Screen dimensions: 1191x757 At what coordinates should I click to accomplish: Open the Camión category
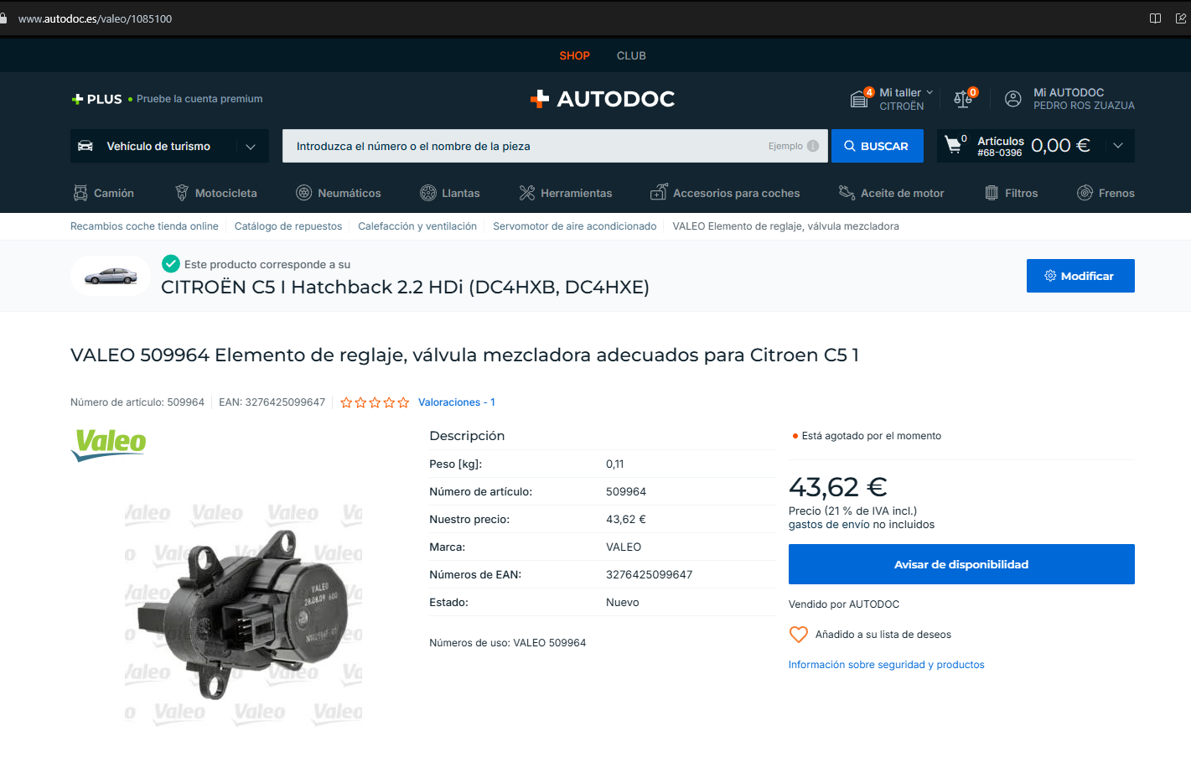tap(104, 193)
